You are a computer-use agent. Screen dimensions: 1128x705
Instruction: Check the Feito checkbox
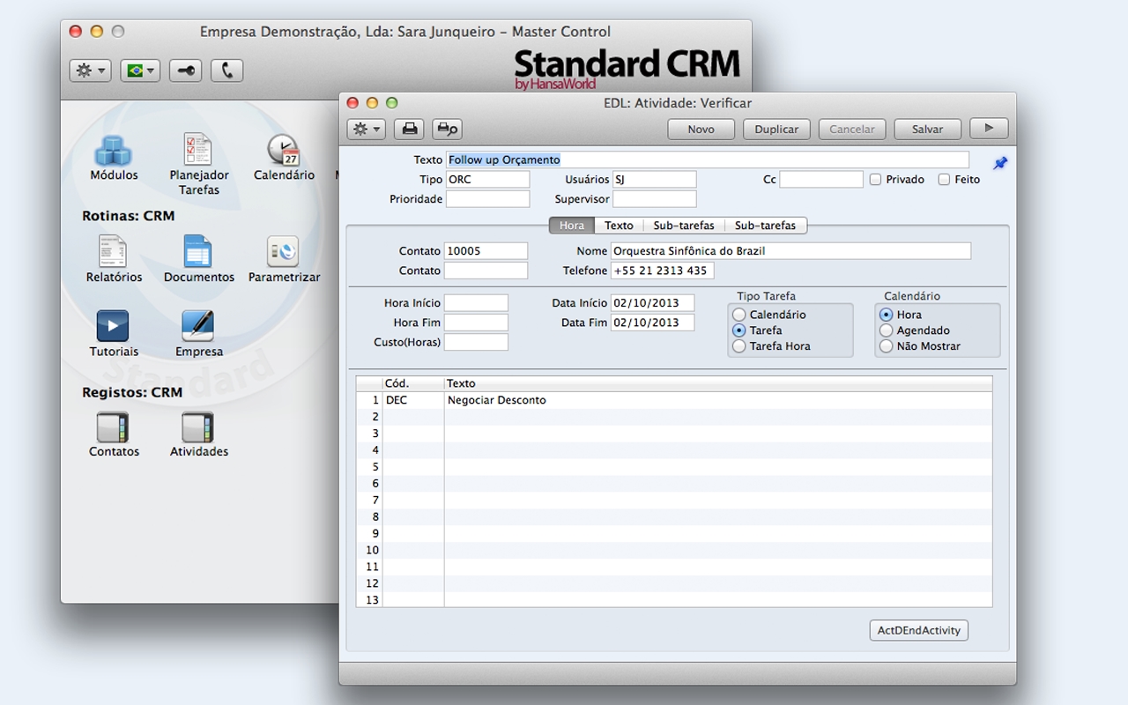click(944, 180)
